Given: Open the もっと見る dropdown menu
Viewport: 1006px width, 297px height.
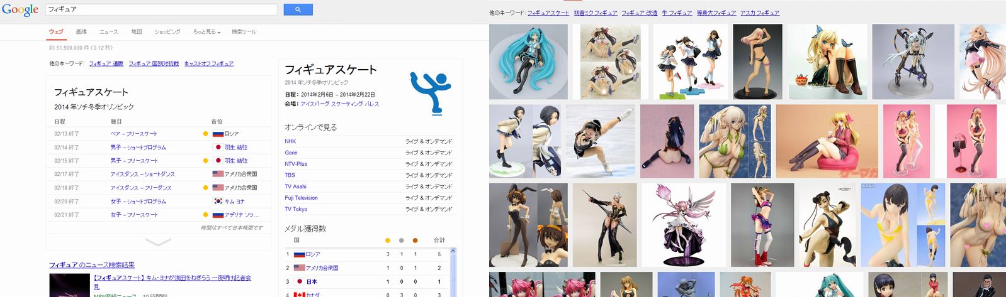Looking at the screenshot, I should pyautogui.click(x=206, y=31).
